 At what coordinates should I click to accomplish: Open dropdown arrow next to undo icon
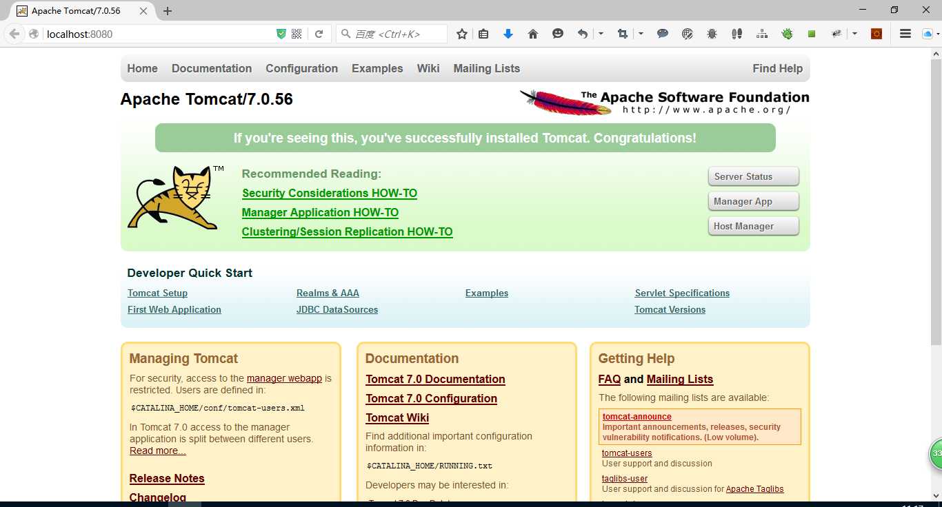tap(601, 34)
